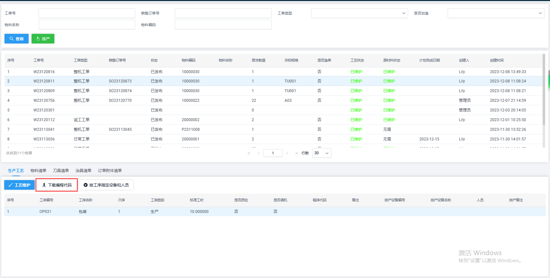This screenshot has width=550, height=278.
Task: Go to next page arrow
Action: point(287,153)
